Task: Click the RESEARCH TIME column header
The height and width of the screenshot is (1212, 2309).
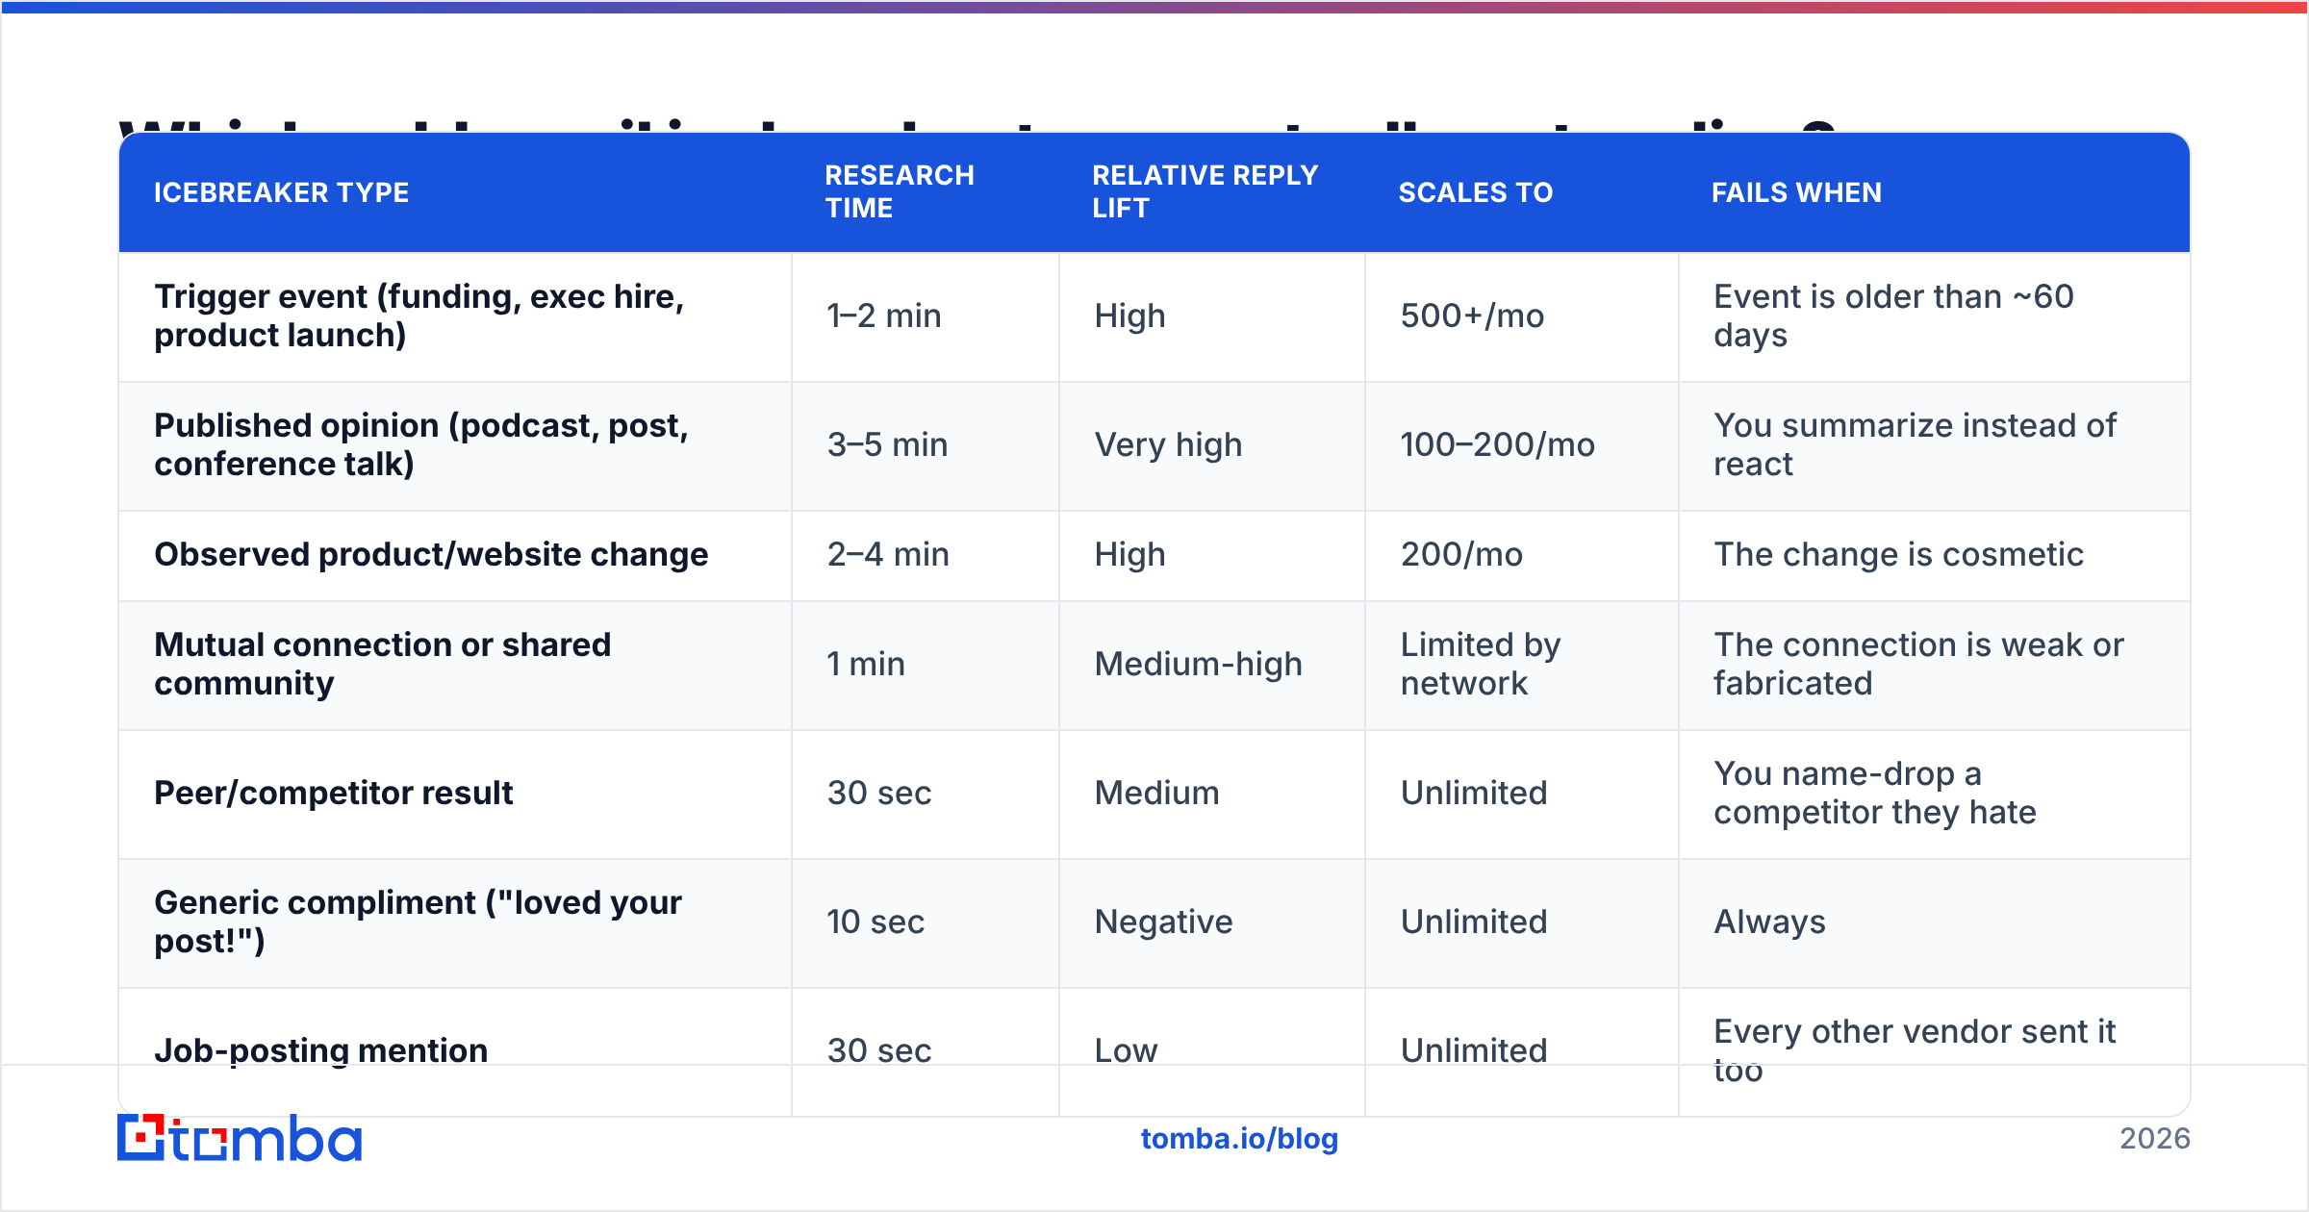Action: (900, 191)
